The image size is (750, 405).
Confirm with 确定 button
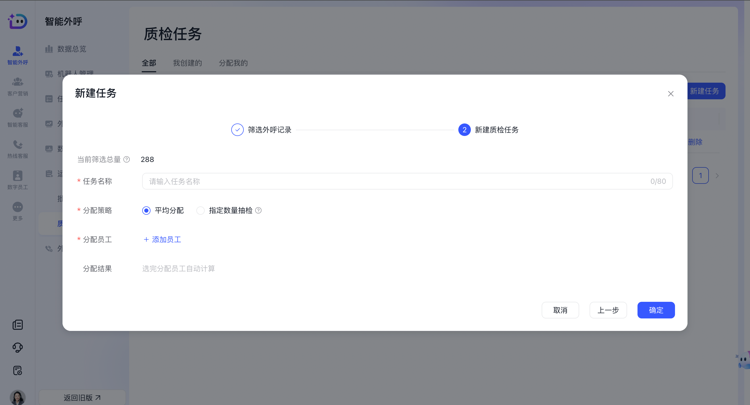[x=656, y=310]
